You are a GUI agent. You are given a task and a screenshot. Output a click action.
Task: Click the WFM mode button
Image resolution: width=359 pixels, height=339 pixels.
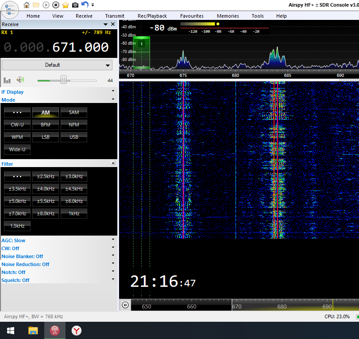click(17, 137)
